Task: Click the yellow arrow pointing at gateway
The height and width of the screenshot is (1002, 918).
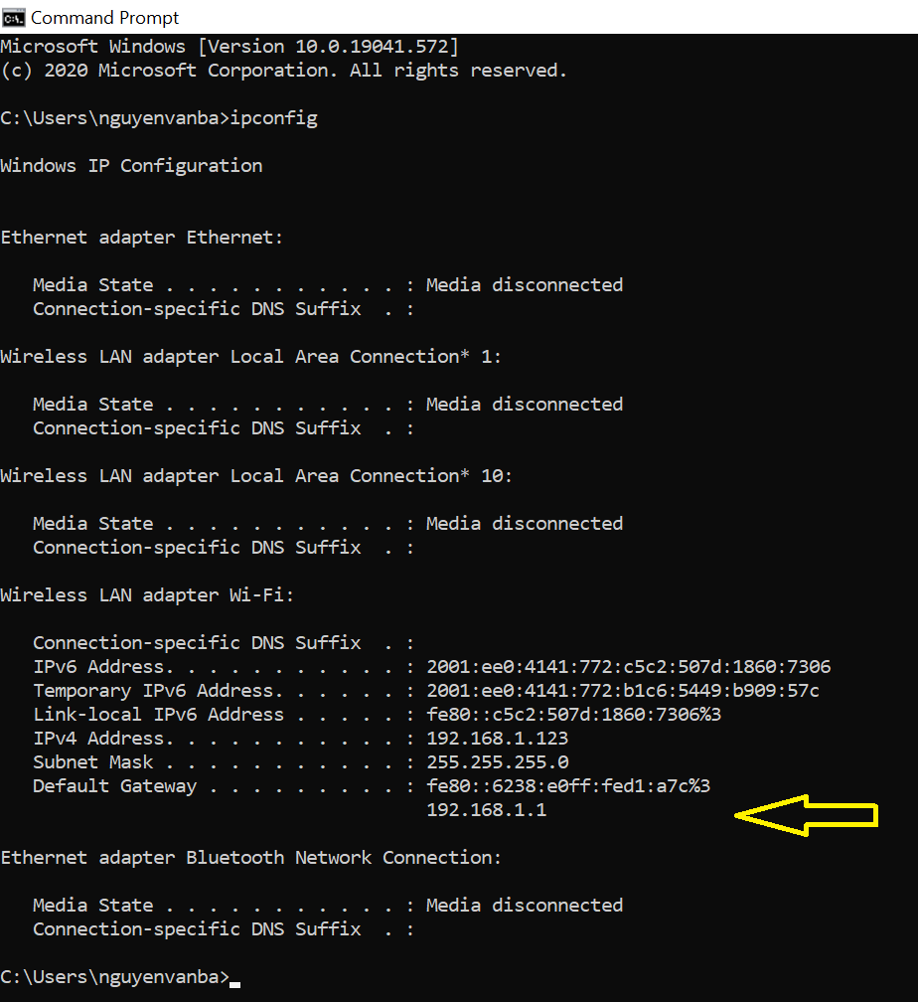Action: click(806, 815)
